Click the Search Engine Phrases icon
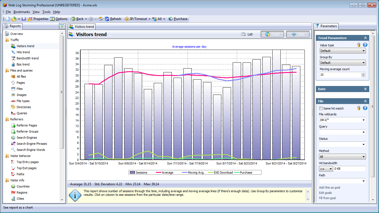 coord(13,144)
